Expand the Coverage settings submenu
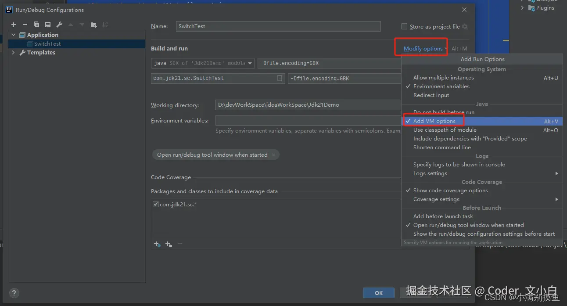Image resolution: width=567 pixels, height=306 pixels. pyautogui.click(x=482, y=199)
